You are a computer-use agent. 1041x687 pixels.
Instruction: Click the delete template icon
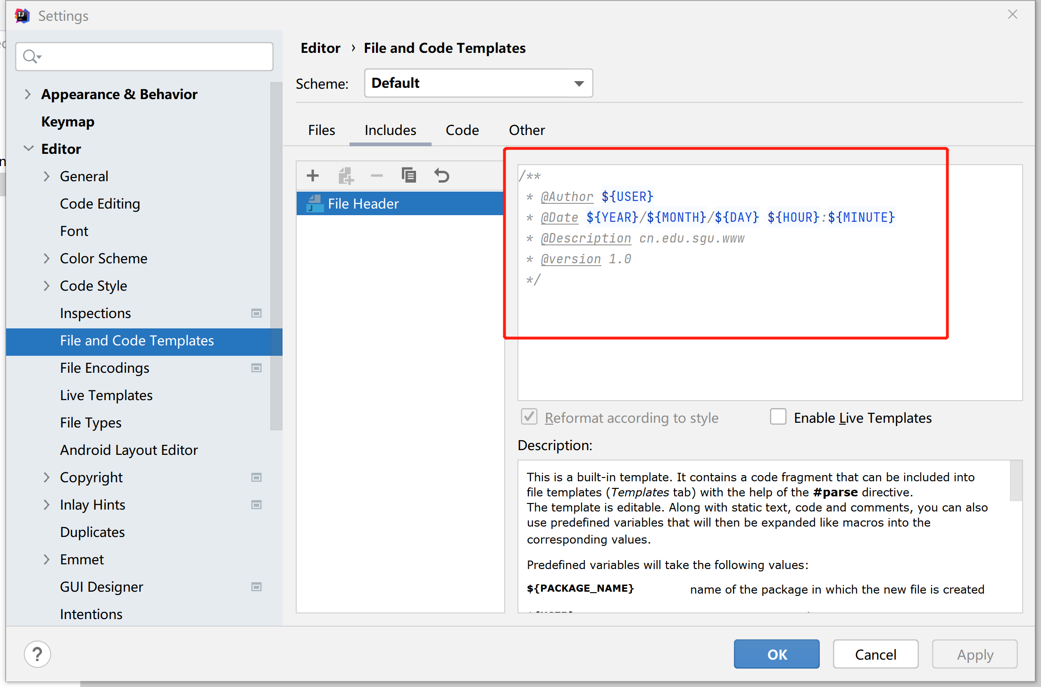point(377,175)
